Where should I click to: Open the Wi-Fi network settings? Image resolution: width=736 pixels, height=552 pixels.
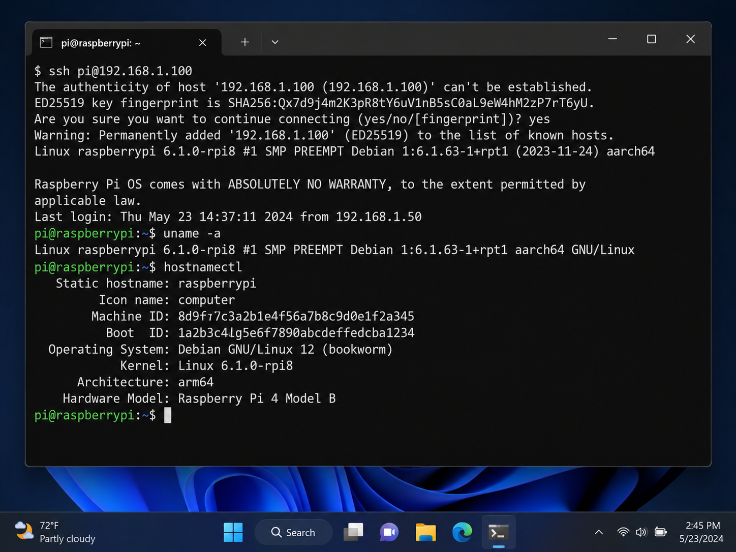[623, 532]
